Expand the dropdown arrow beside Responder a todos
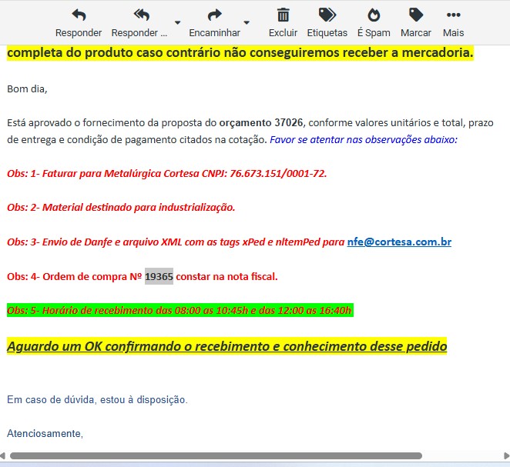This screenshot has height=467, width=510. click(x=178, y=22)
